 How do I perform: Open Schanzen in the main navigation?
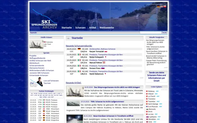pyautogui.click(x=80, y=28)
